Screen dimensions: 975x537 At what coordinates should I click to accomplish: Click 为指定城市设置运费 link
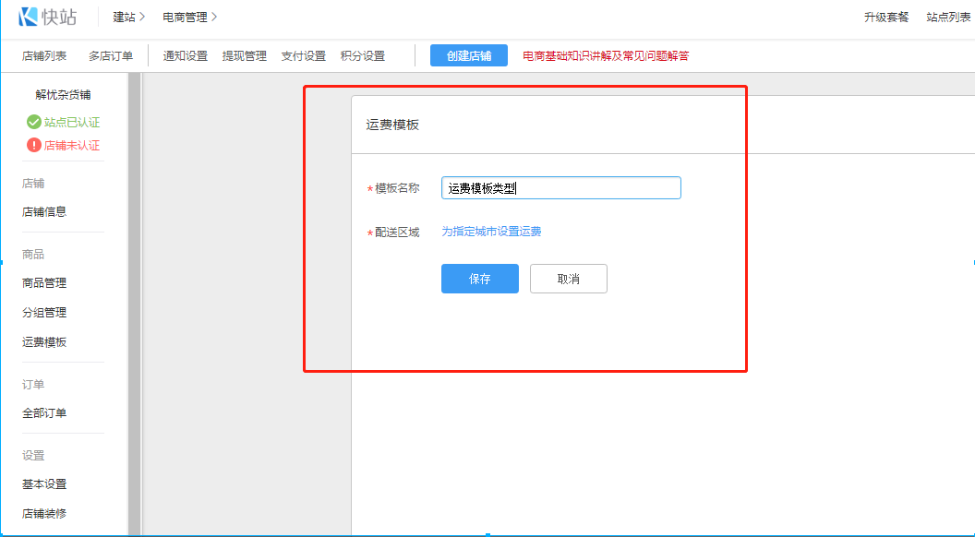click(x=491, y=232)
